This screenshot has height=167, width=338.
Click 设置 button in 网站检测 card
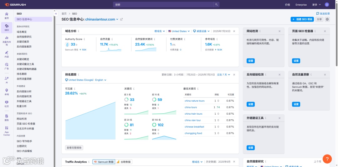coord(250,61)
